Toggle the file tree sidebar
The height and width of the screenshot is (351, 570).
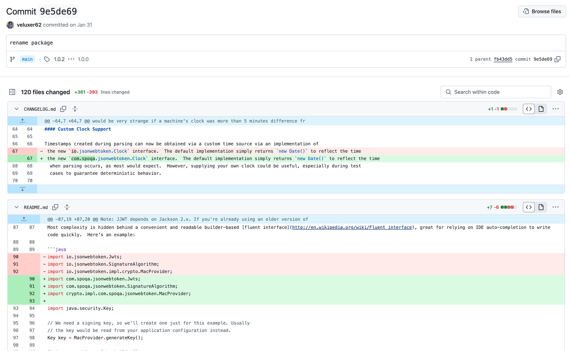pos(12,92)
